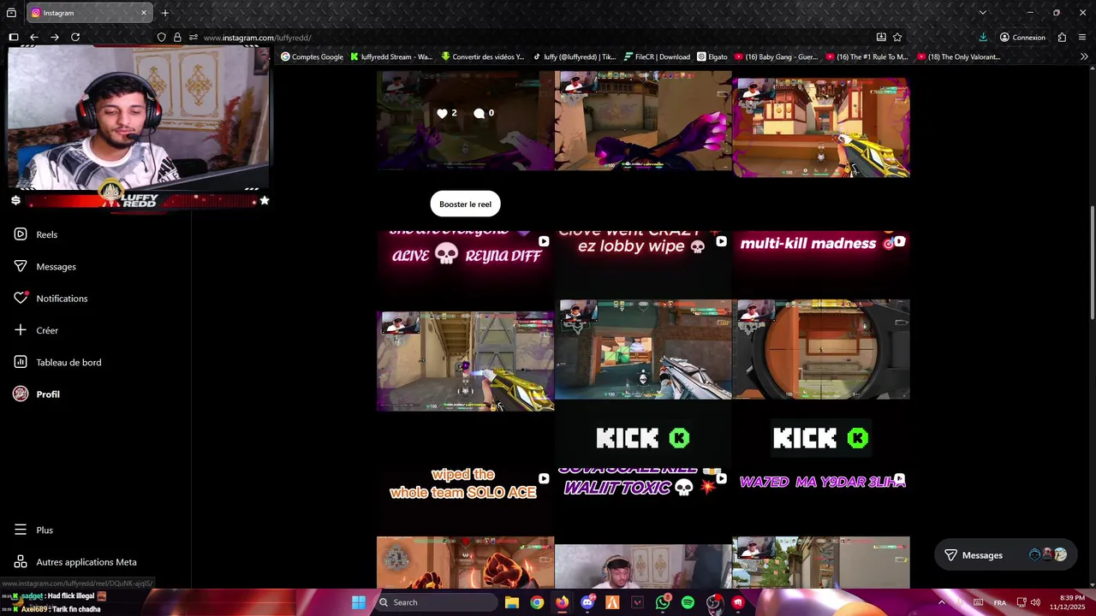
Task: Open the Tableau de bord chart icon
Action: [x=21, y=362]
